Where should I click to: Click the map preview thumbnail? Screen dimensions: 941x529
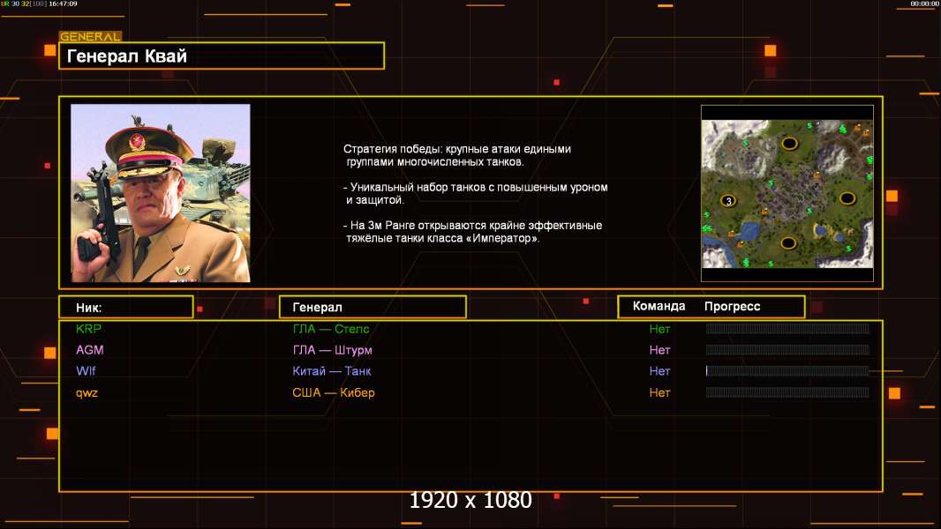pyautogui.click(x=787, y=193)
